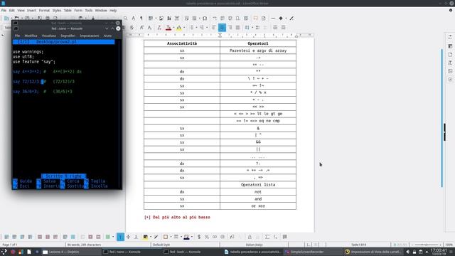Open the File menu in LibreOffice Writer
Screen dimensions: 455x256
4,11
